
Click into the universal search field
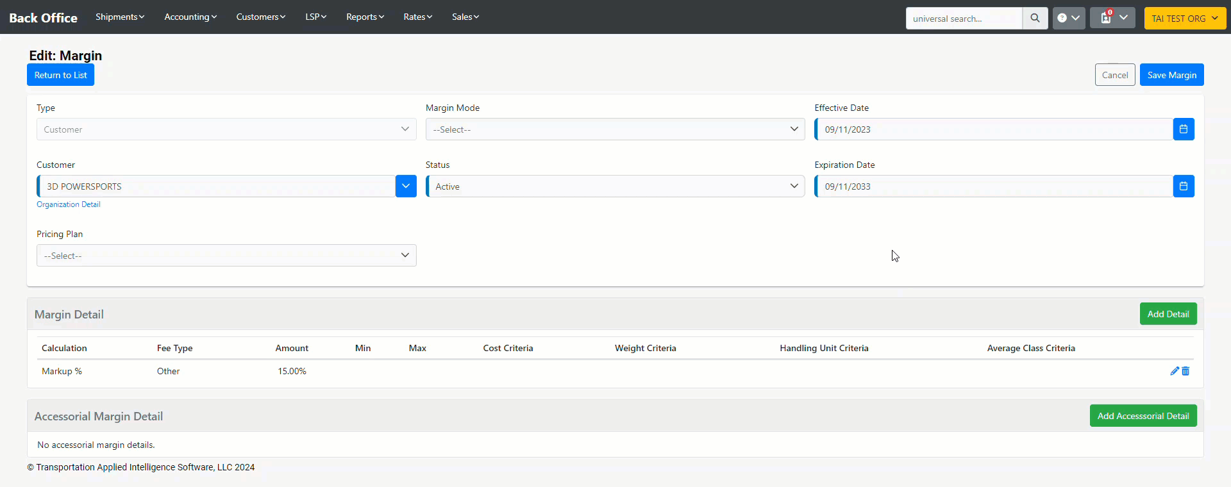tap(963, 19)
